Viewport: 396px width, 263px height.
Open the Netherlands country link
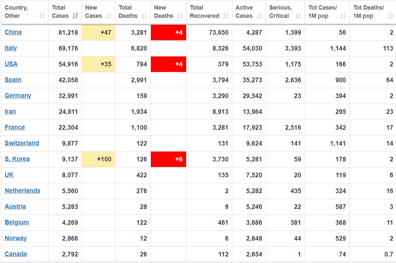(x=22, y=191)
